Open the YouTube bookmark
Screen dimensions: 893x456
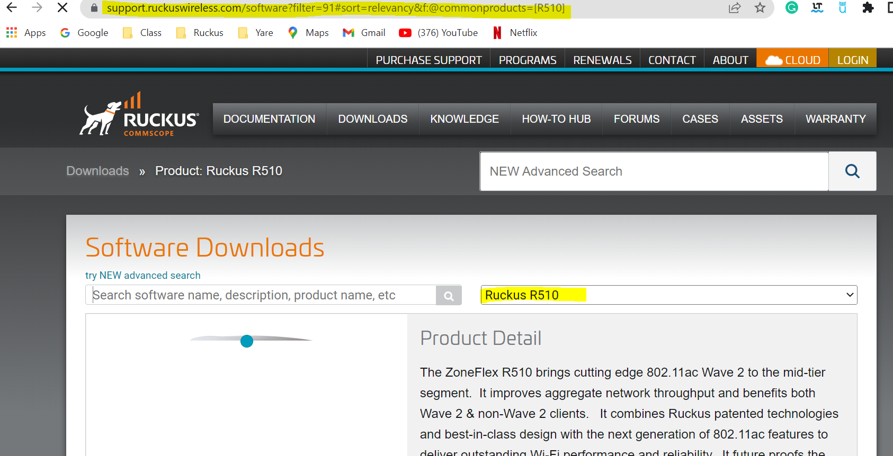pos(439,33)
